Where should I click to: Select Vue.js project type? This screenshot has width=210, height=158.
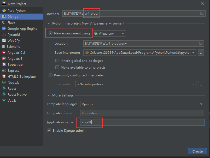click(21, 100)
